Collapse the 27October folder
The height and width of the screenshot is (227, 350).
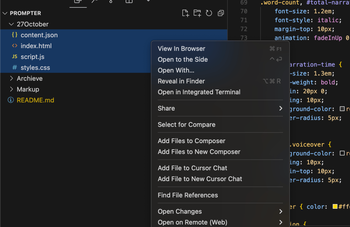pyautogui.click(x=11, y=24)
